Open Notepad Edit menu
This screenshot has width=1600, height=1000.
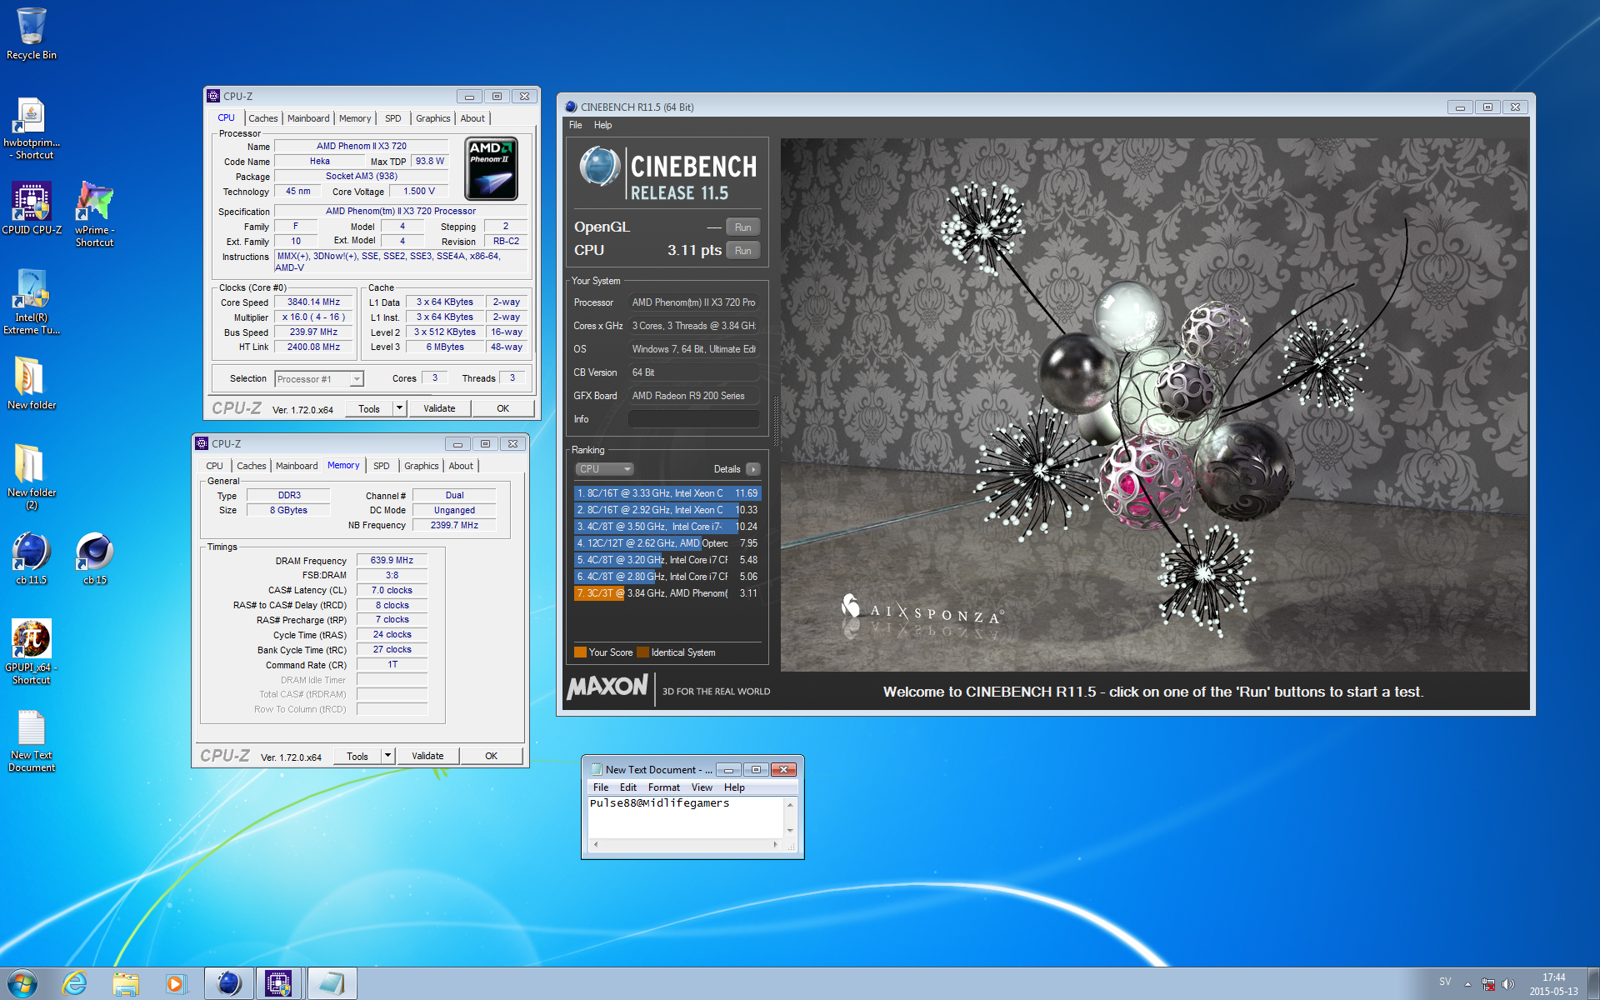pyautogui.click(x=628, y=787)
